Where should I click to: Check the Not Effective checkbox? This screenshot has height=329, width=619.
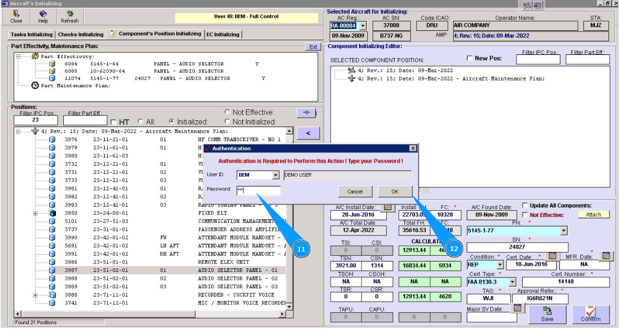[525, 215]
